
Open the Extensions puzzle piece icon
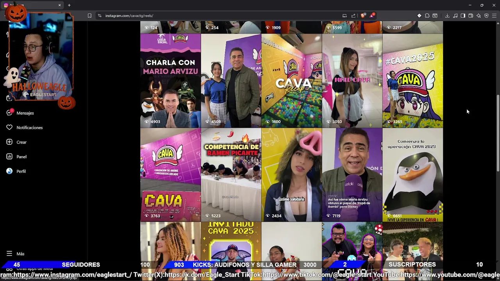click(427, 16)
